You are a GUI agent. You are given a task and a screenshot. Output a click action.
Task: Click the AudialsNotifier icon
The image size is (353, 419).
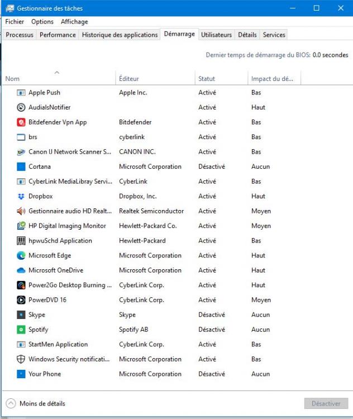click(21, 107)
